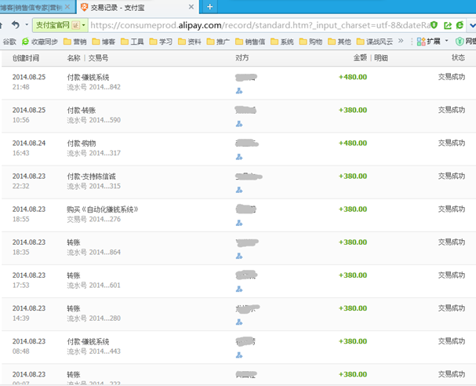Close the 交易记录 - 支付宝 tab

tap(191, 7)
